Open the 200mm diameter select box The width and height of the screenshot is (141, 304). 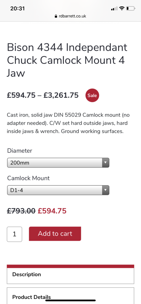point(58,163)
